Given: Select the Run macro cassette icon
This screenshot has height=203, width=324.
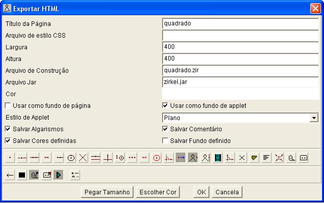Looking at the screenshot, I should click(x=303, y=158).
